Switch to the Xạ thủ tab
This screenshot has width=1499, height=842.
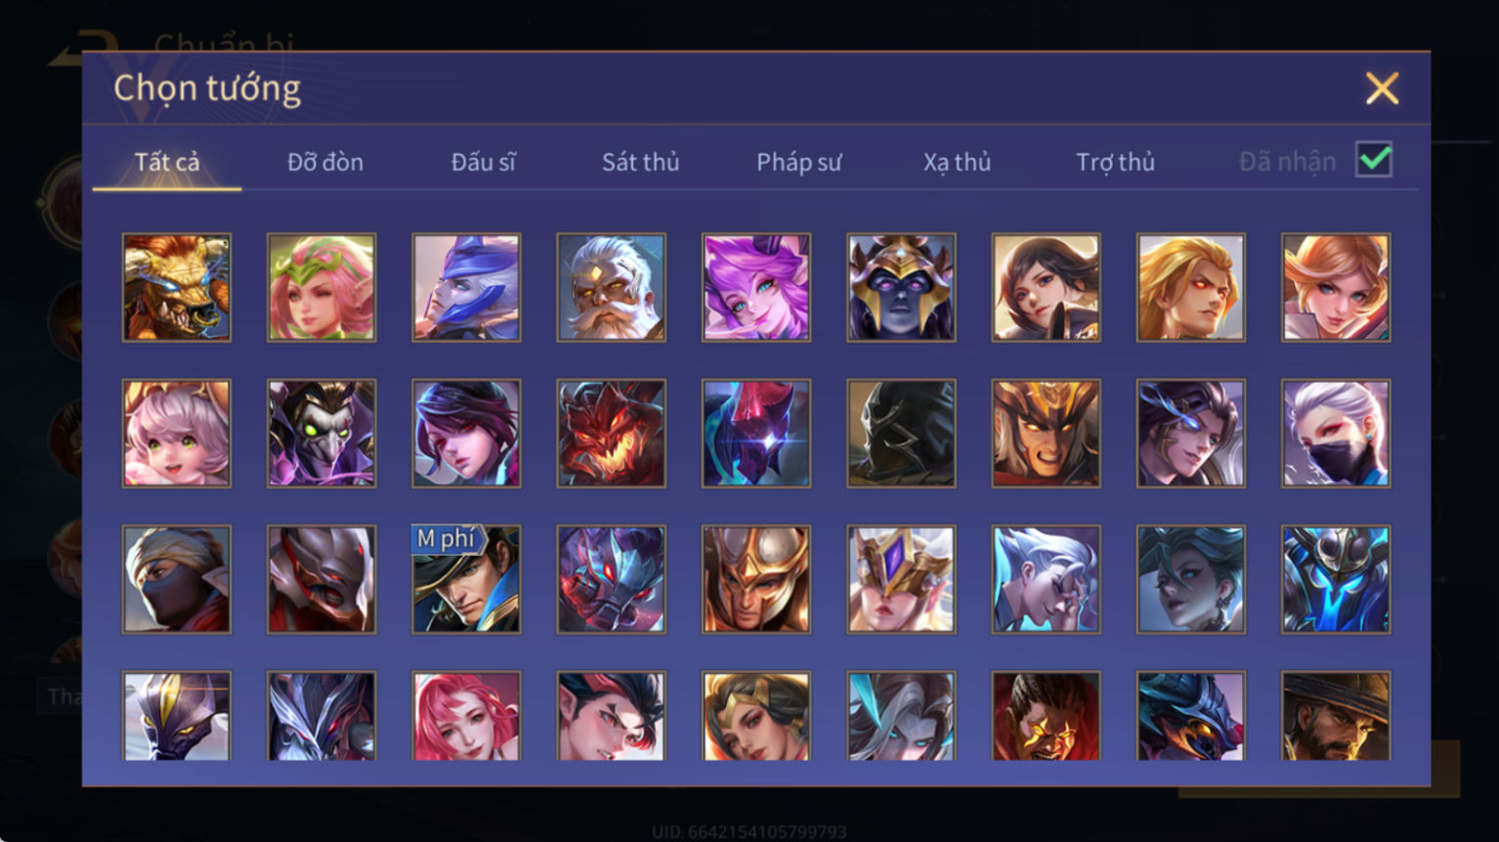pos(957,162)
